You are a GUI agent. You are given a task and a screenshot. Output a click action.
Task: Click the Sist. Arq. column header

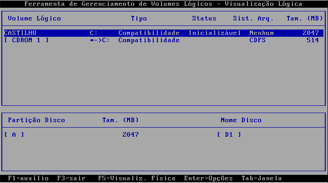point(253,19)
